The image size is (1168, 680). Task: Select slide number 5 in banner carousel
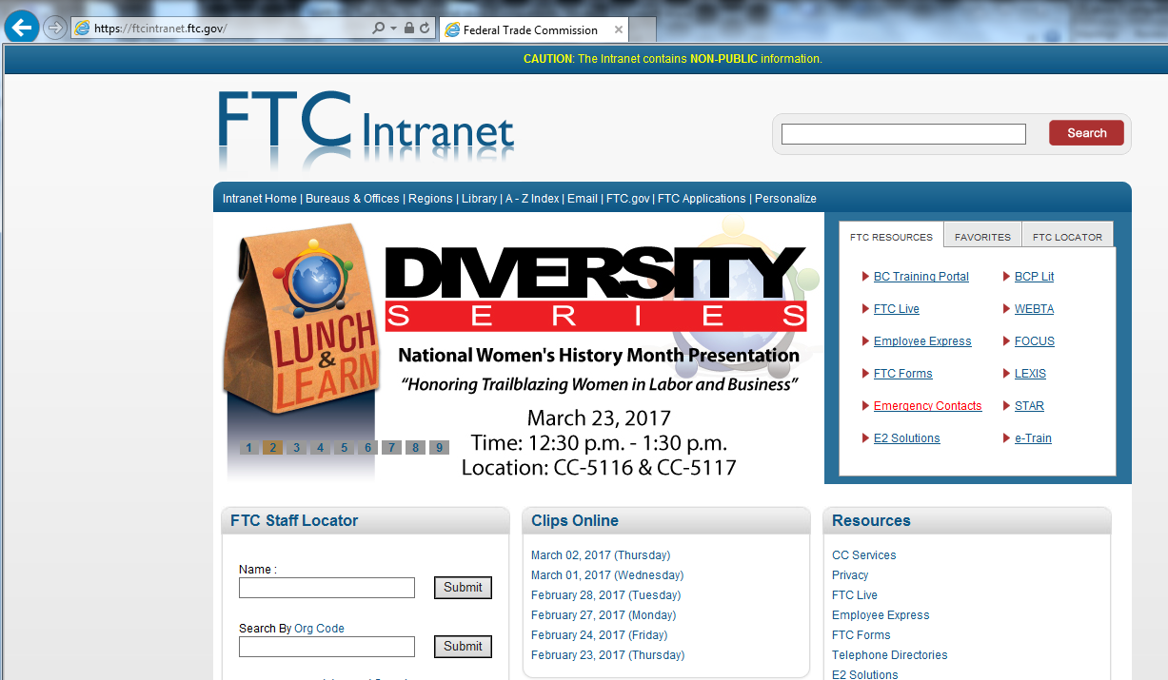344,448
